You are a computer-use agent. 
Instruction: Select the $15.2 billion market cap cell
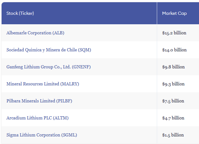click(178, 33)
